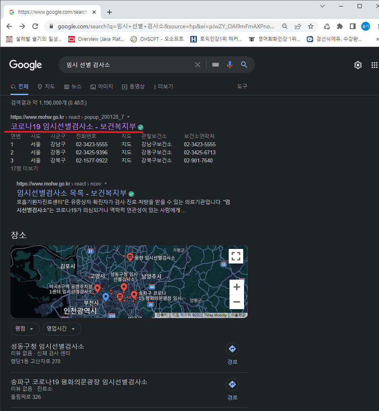Open zoom magnifier icon in address bar
This screenshot has width=379, height=411.
click(284, 26)
